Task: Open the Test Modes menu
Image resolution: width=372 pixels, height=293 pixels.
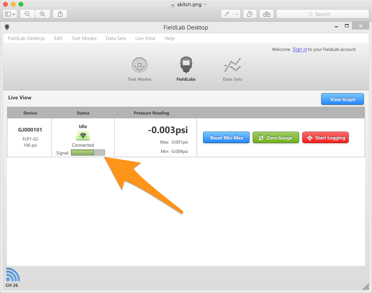Action: pyautogui.click(x=84, y=38)
